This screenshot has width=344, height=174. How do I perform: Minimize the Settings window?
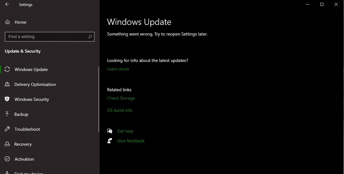point(307,4)
